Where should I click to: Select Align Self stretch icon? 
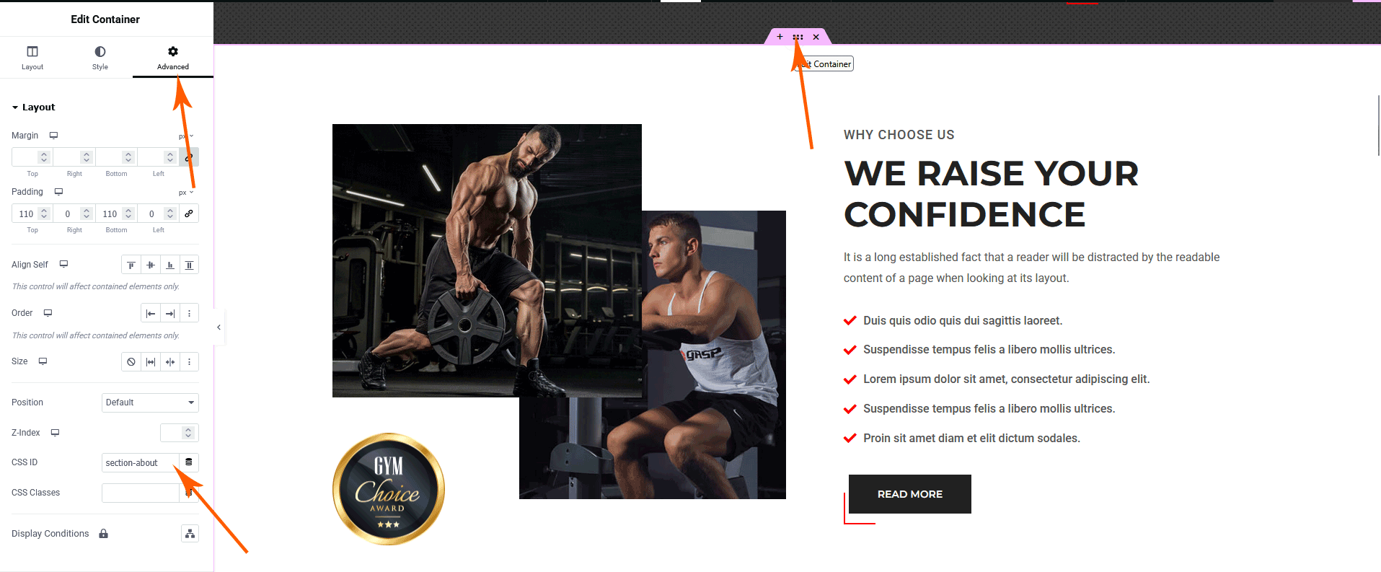[189, 265]
